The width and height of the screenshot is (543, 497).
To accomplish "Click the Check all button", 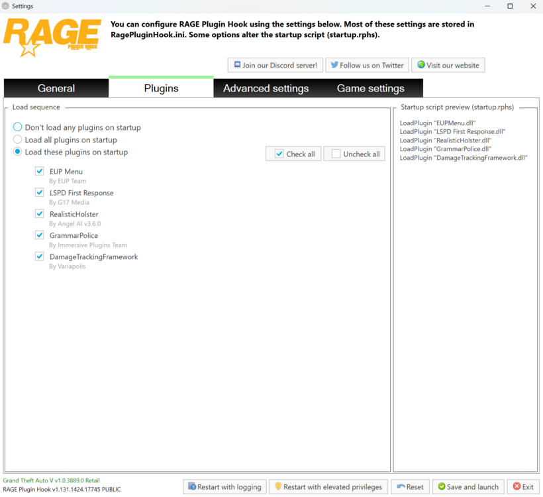I will (x=293, y=154).
